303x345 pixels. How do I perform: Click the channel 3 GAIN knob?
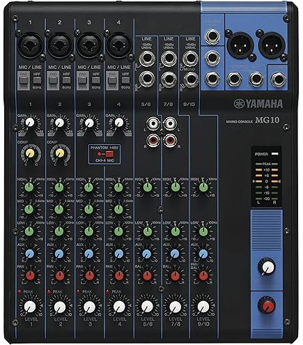coord(89,123)
